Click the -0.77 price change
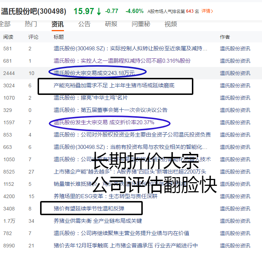The width and height of the screenshot is (262, 255). (112, 11)
